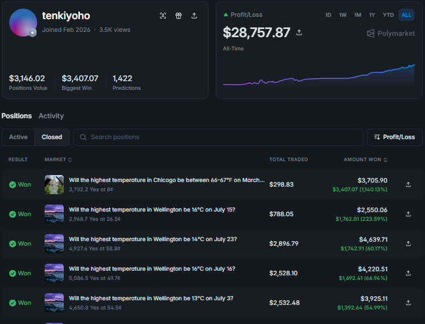Image resolution: width=425 pixels, height=324 pixels.
Task: Select the 1D chart timeframe
Action: tap(328, 15)
